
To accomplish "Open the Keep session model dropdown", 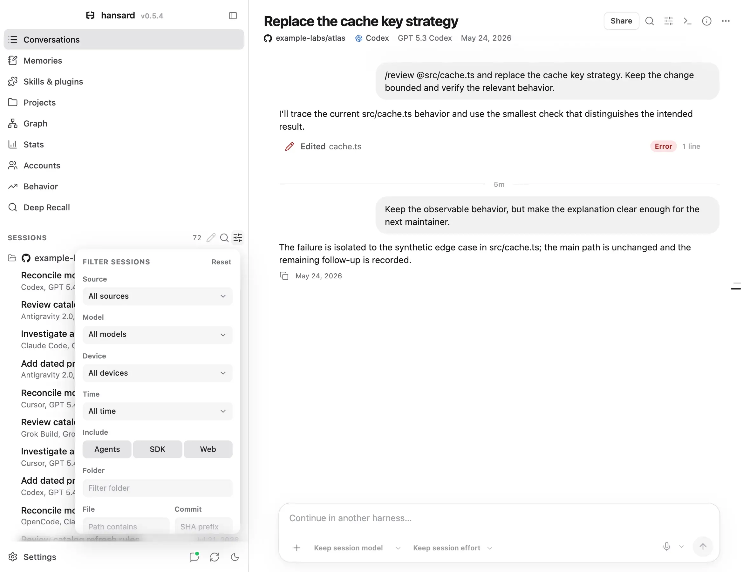I will [357, 548].
